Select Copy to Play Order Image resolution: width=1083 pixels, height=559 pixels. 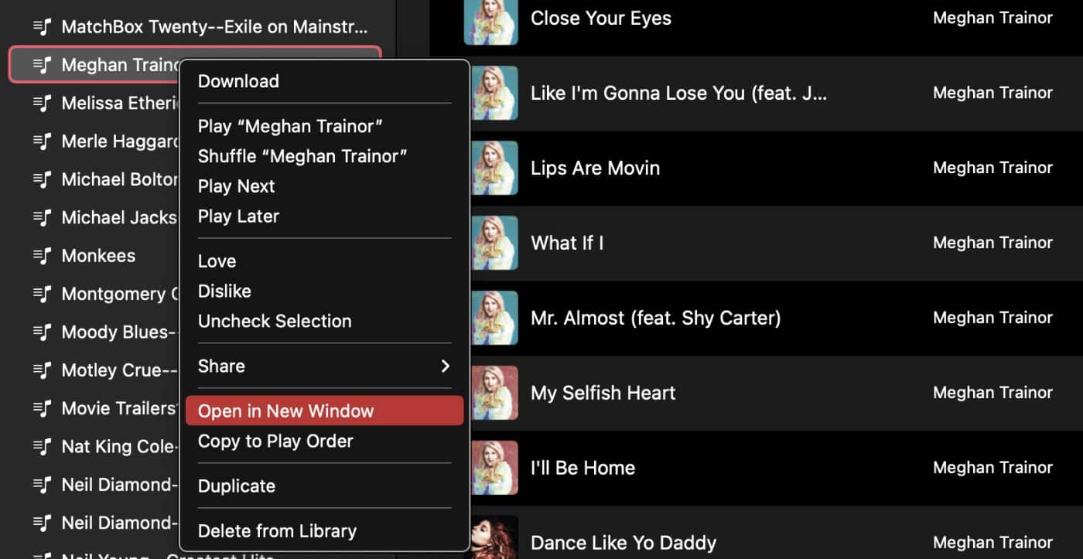275,441
